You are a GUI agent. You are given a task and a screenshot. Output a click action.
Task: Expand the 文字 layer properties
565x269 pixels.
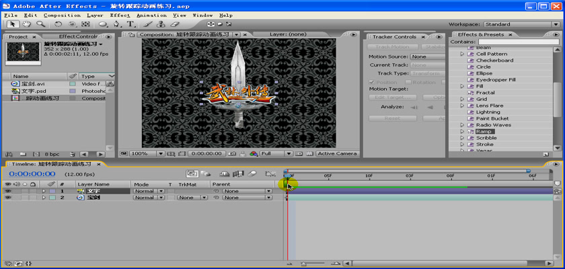coord(44,191)
